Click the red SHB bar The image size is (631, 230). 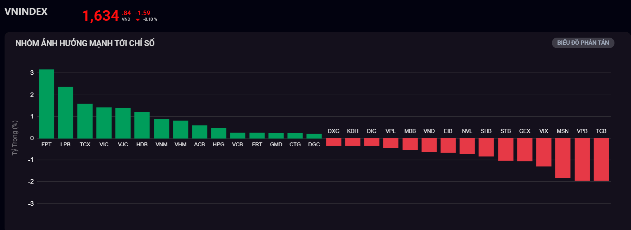pyautogui.click(x=486, y=147)
